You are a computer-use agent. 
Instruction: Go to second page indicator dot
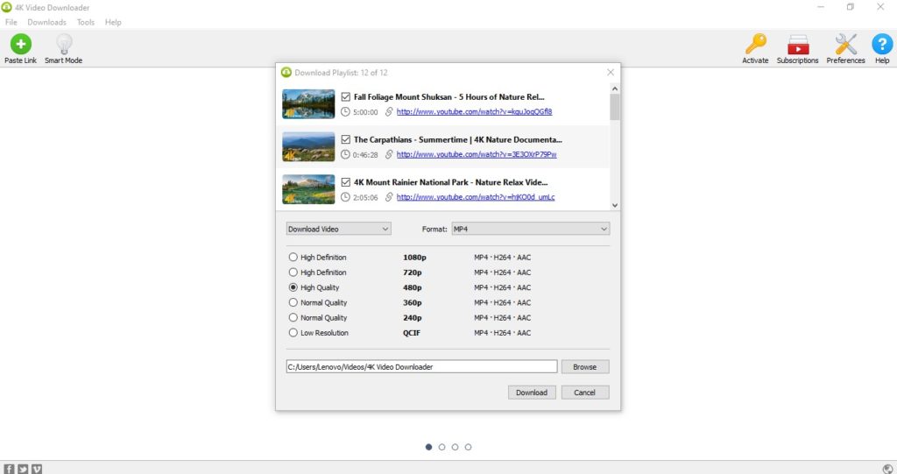441,447
